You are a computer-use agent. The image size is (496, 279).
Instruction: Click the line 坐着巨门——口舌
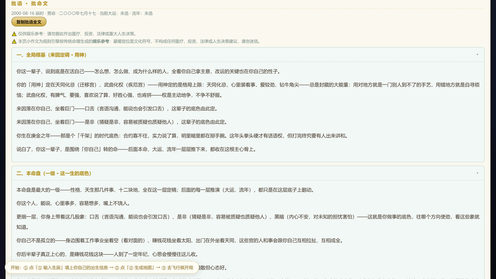pos(118,109)
